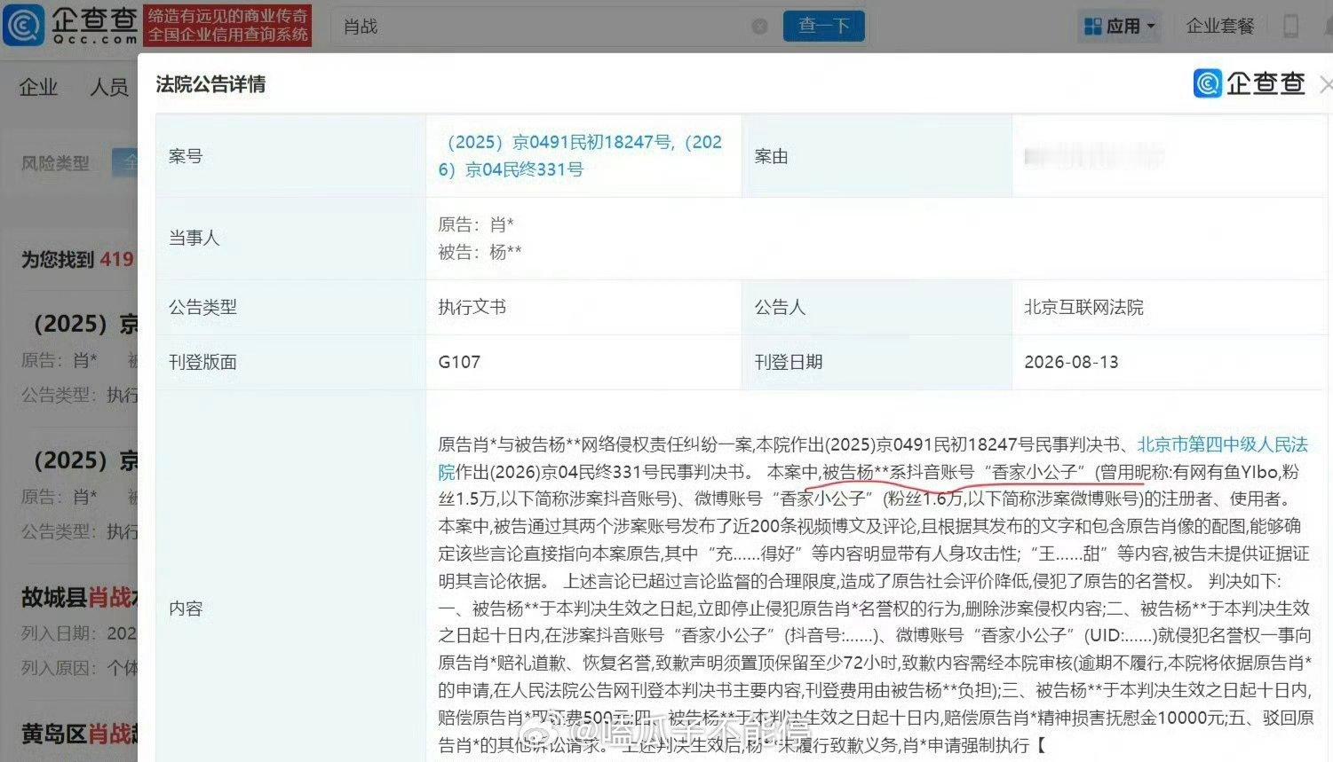
Task: Click the mobile phone icon in header
Action: pyautogui.click(x=1291, y=26)
